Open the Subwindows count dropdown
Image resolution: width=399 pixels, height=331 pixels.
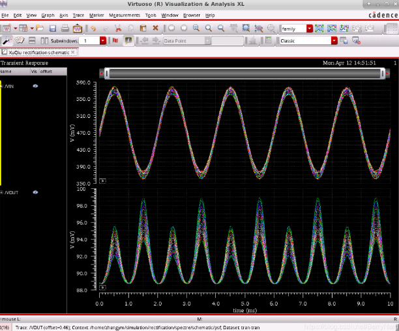point(104,40)
